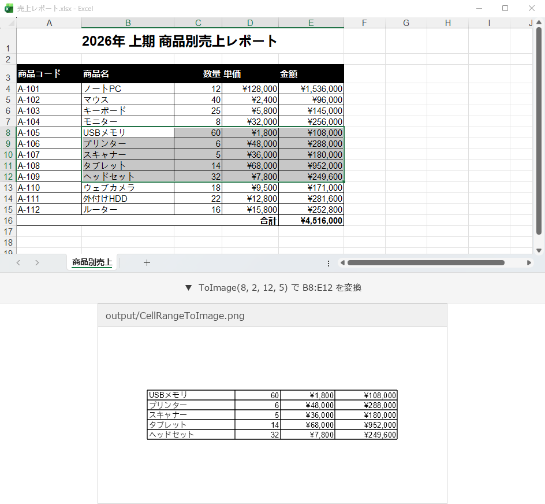The height and width of the screenshot is (504, 545).
Task: Select column G header
Action: [x=406, y=23]
